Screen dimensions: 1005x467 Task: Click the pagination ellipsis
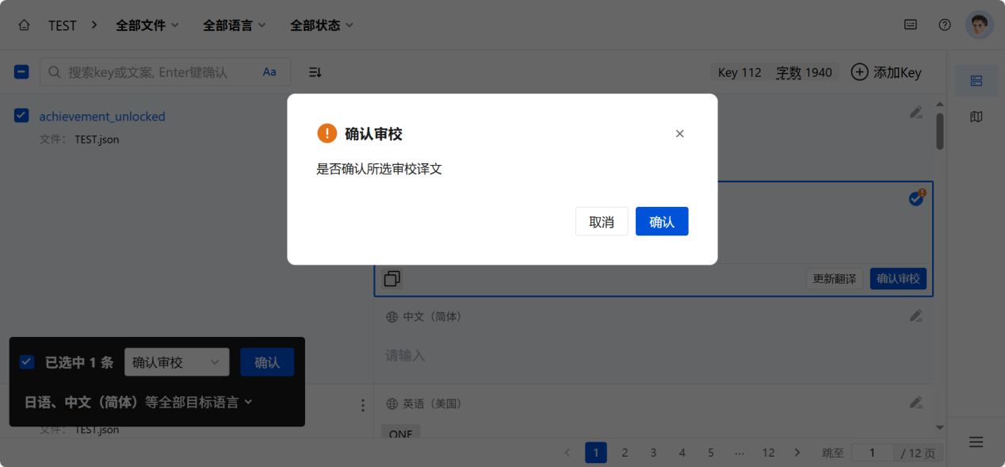coord(739,453)
